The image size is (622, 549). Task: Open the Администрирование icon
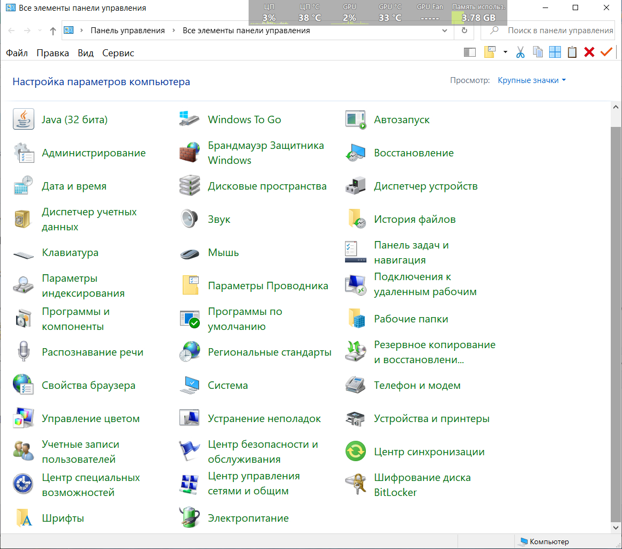(x=24, y=153)
